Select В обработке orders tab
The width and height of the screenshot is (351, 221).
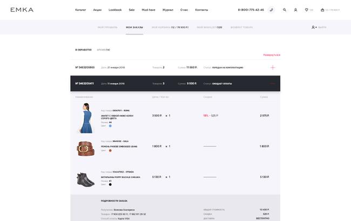(x=83, y=50)
